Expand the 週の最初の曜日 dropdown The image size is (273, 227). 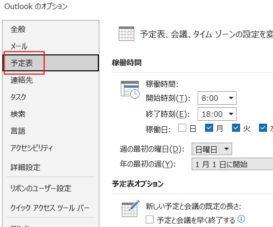[212, 149]
